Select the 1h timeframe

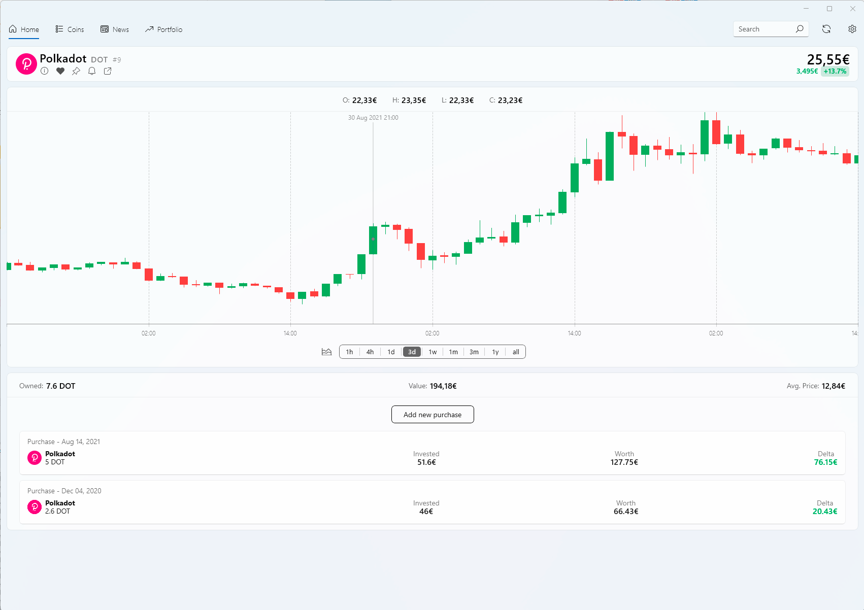(x=349, y=352)
